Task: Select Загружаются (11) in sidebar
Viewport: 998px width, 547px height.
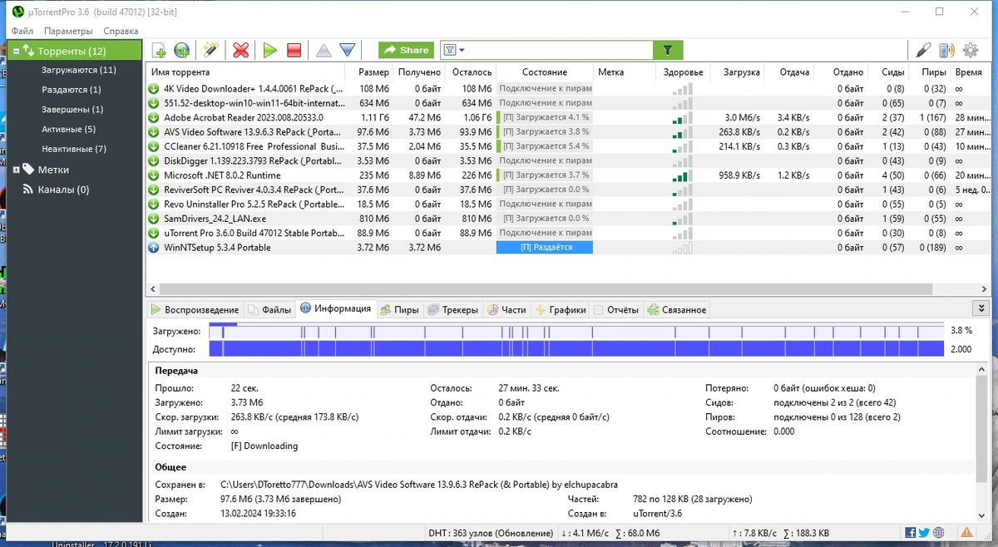Action: (x=79, y=70)
